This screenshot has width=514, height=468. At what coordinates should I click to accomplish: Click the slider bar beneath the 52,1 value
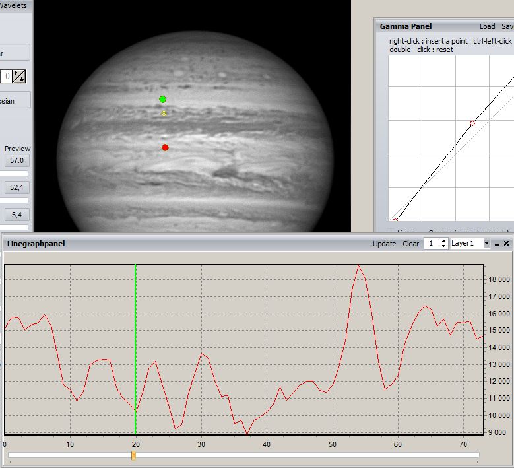(14, 200)
